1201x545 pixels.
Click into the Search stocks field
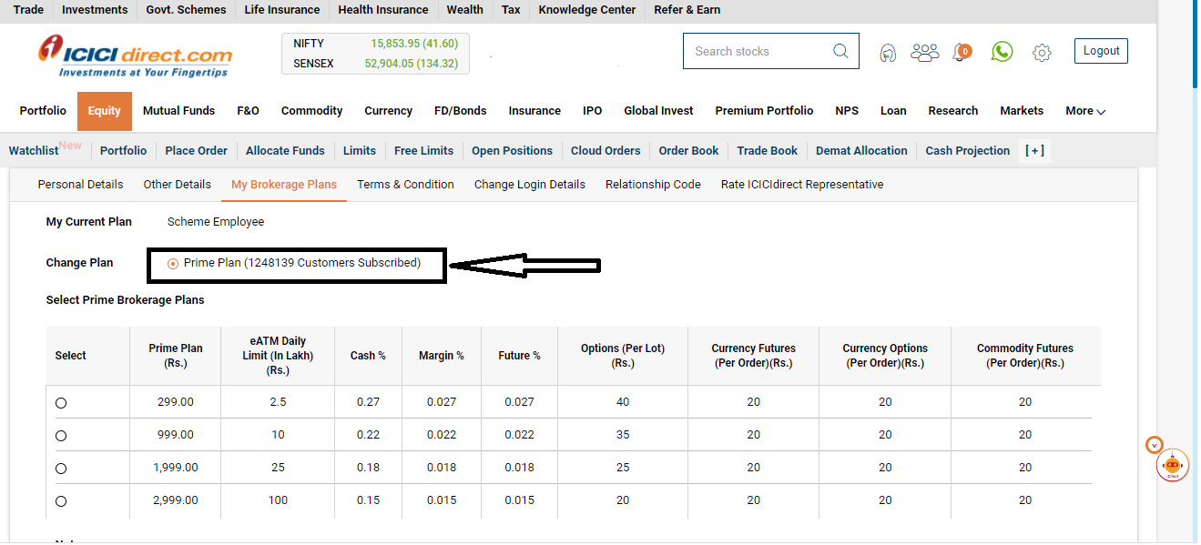tap(756, 52)
